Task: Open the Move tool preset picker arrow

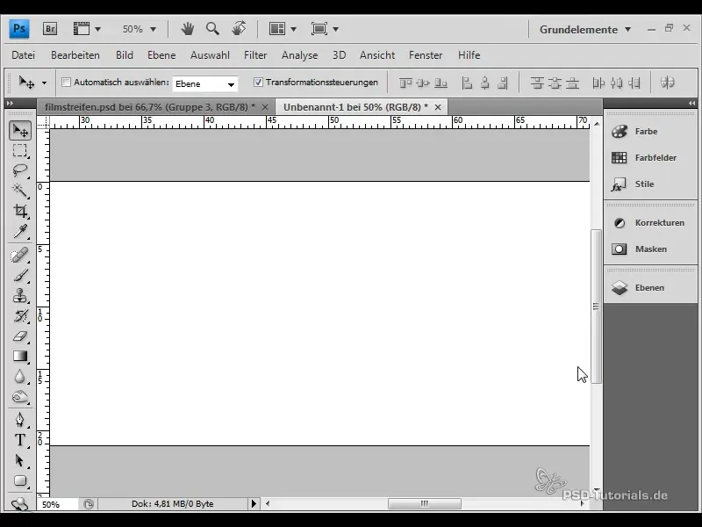Action: [44, 83]
